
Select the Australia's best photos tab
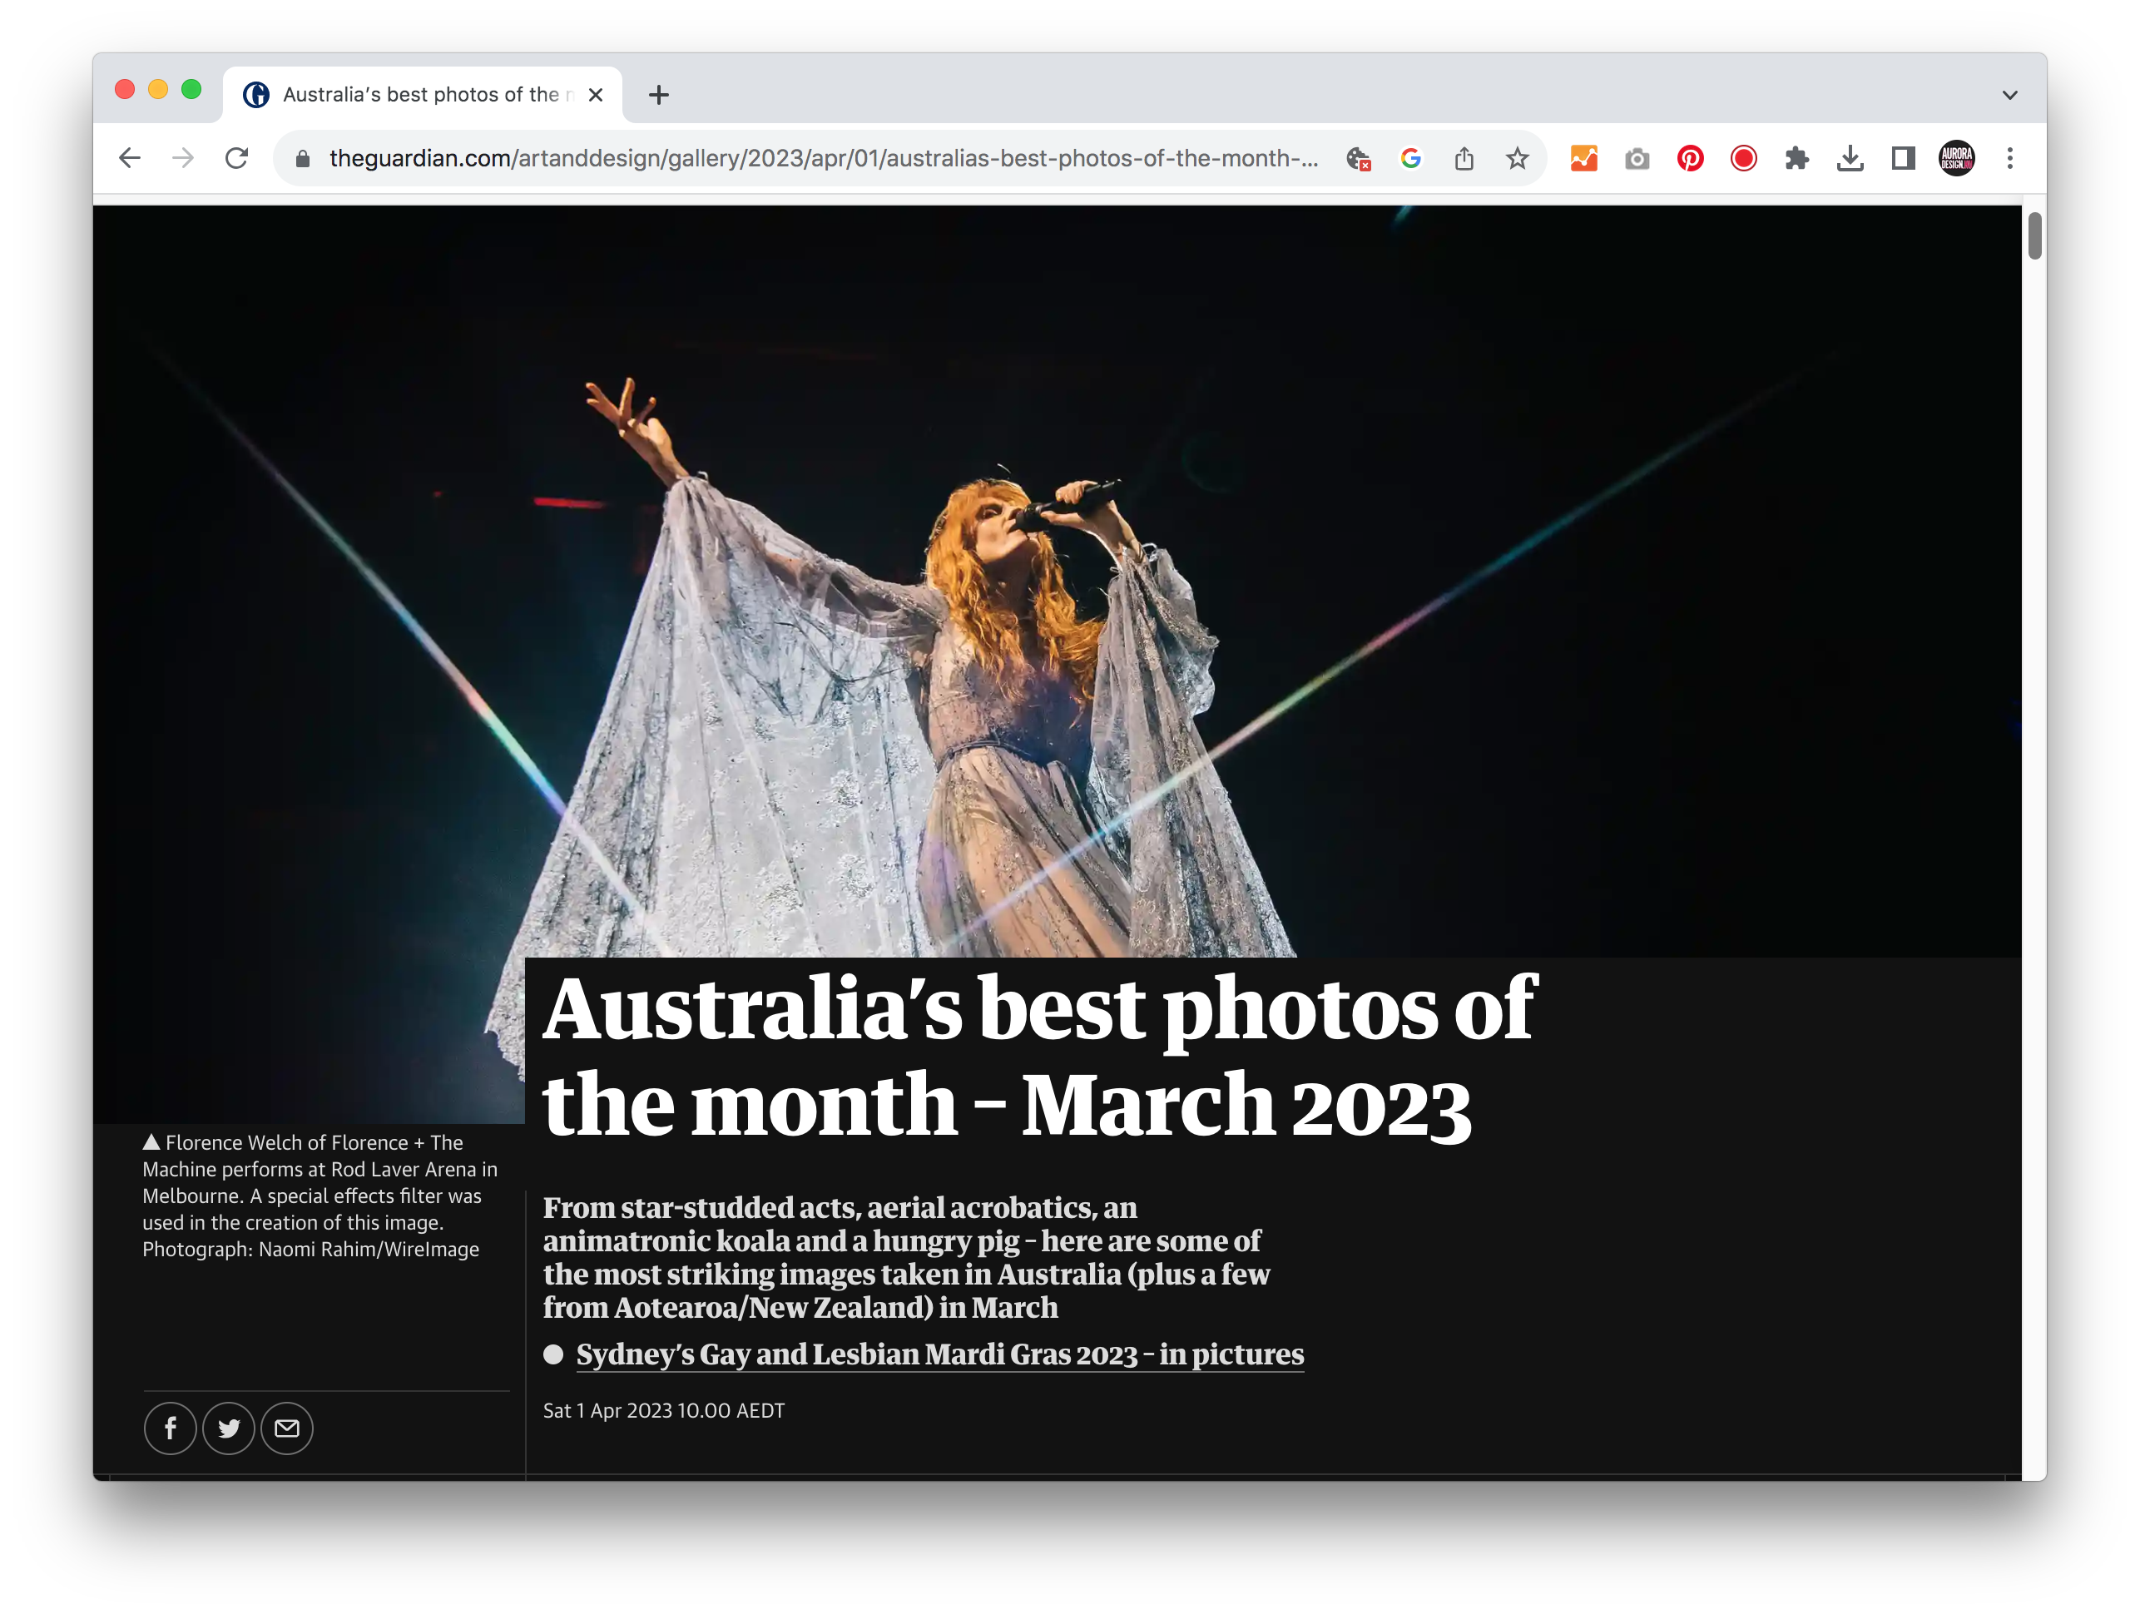pyautogui.click(x=423, y=95)
